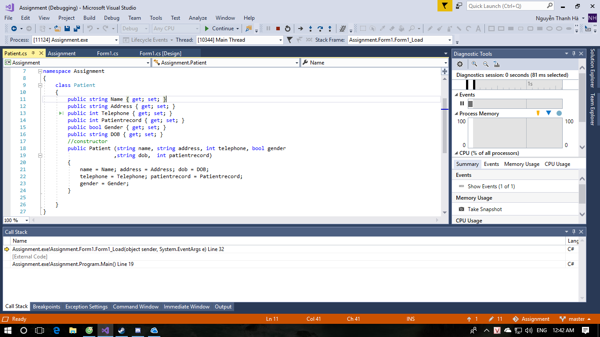Open the Debug menu
The width and height of the screenshot is (600, 337).
click(x=111, y=18)
